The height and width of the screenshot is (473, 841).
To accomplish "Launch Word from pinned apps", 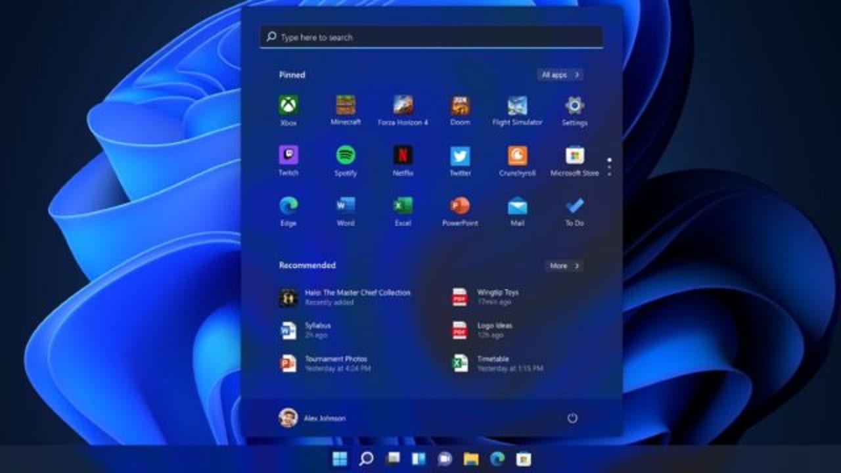I will [346, 211].
